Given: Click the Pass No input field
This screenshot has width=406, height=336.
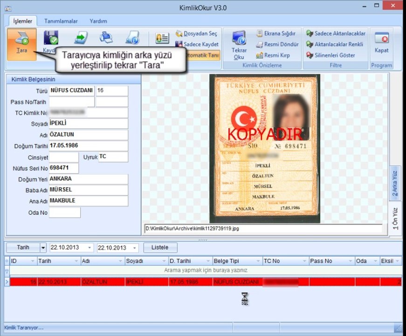Looking at the screenshot, I should 72,102.
